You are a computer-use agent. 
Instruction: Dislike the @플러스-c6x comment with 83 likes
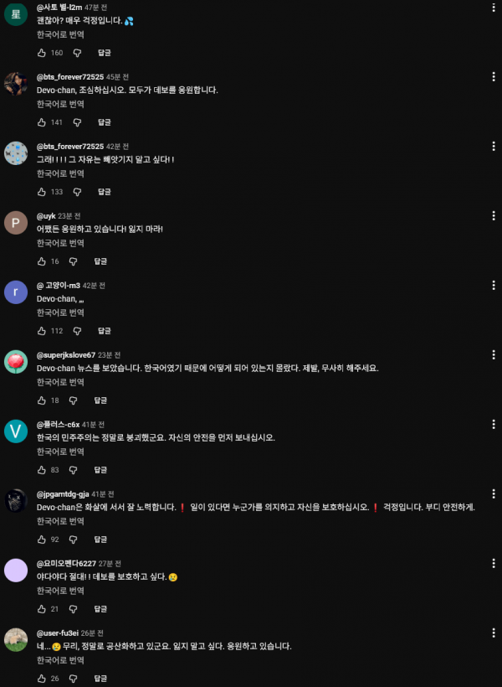coord(73,470)
